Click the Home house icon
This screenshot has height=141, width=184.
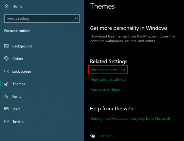pos(7,6)
